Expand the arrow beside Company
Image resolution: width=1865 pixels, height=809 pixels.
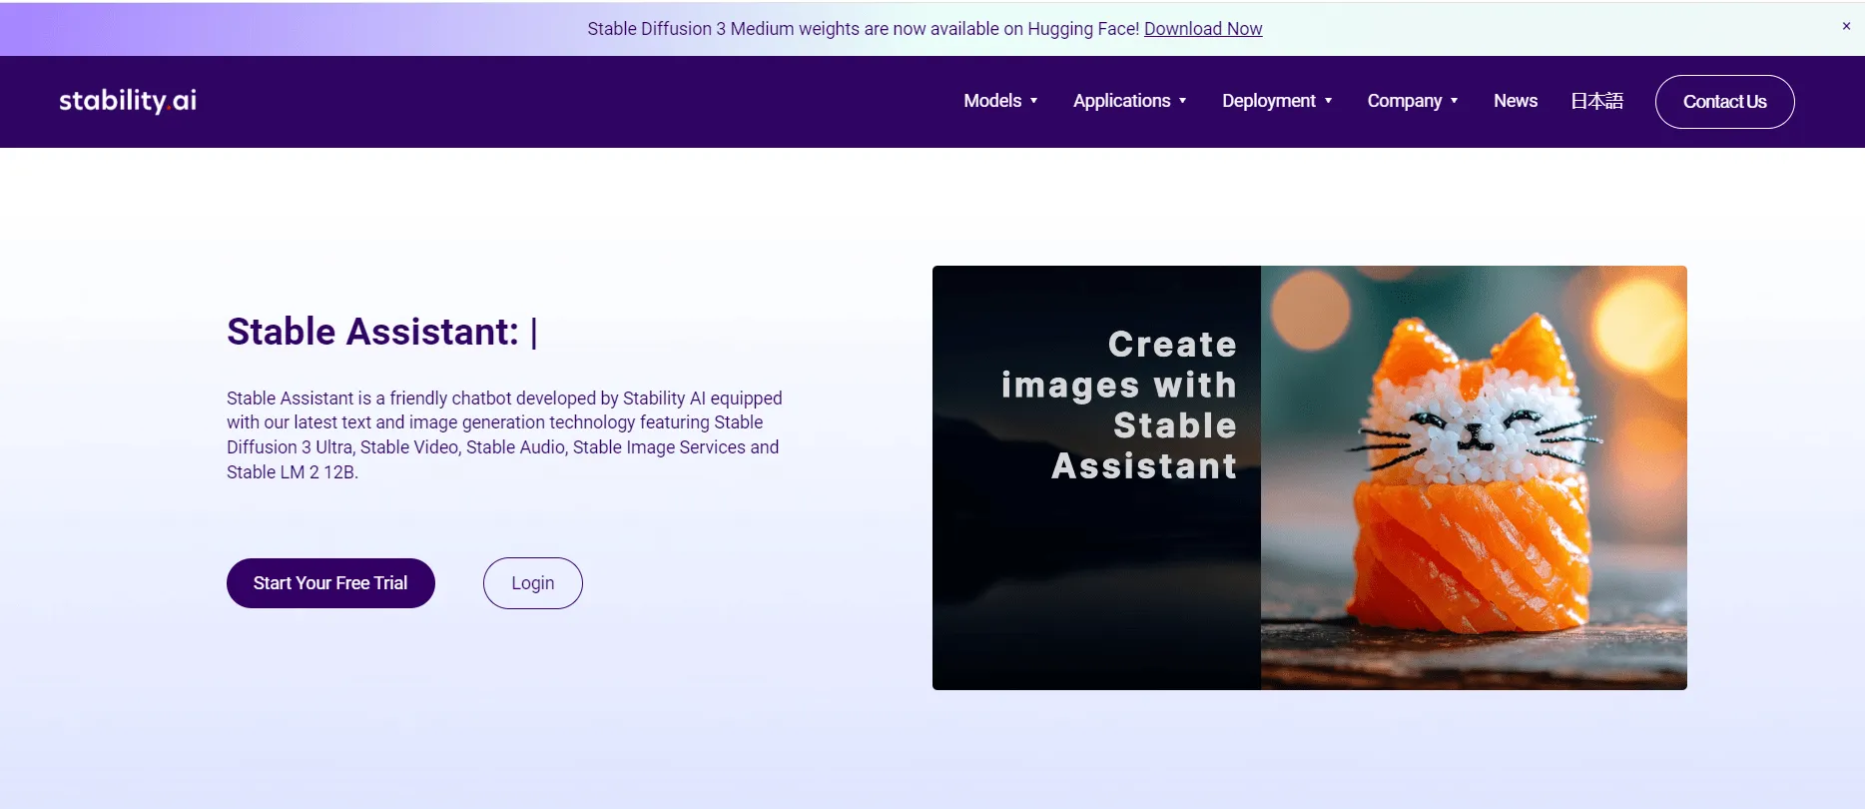1455,101
